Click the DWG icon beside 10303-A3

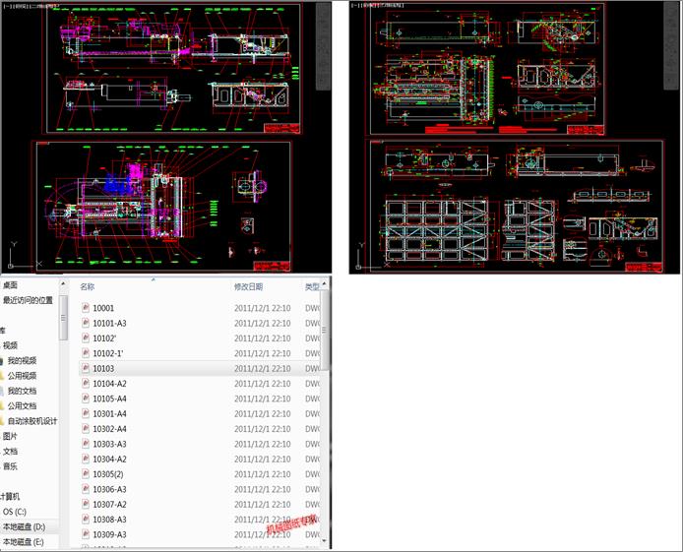click(86, 444)
